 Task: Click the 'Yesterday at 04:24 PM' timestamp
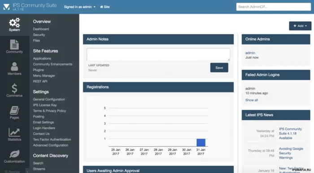click(265, 134)
